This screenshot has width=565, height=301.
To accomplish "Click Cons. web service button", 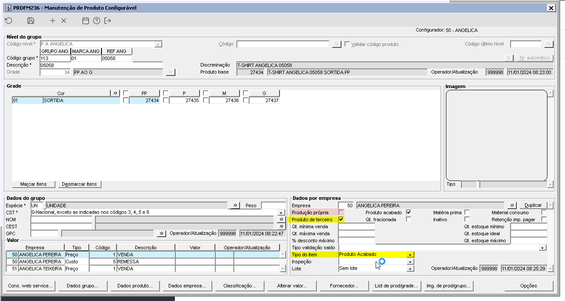I will click(x=30, y=286).
